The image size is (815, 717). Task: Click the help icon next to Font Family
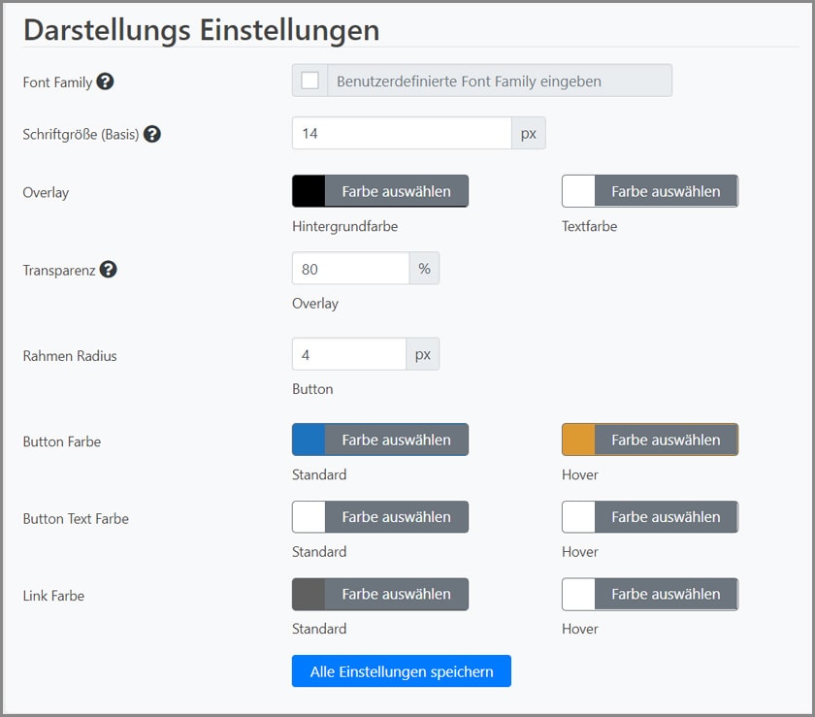[x=106, y=81]
